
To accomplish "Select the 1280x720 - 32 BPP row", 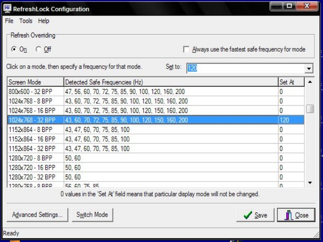I will coord(156,177).
